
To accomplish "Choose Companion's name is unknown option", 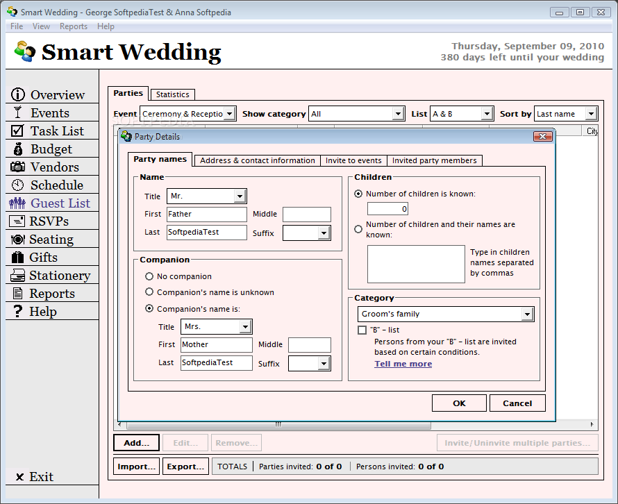I will click(x=149, y=292).
